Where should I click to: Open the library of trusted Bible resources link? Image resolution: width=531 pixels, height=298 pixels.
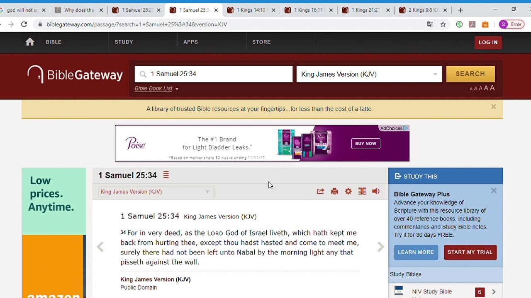259,109
